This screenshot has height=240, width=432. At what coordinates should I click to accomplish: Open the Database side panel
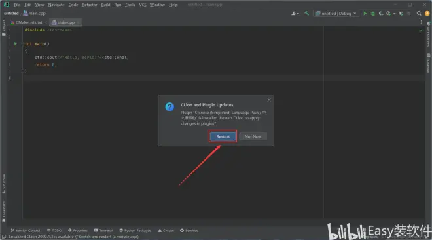click(x=429, y=63)
